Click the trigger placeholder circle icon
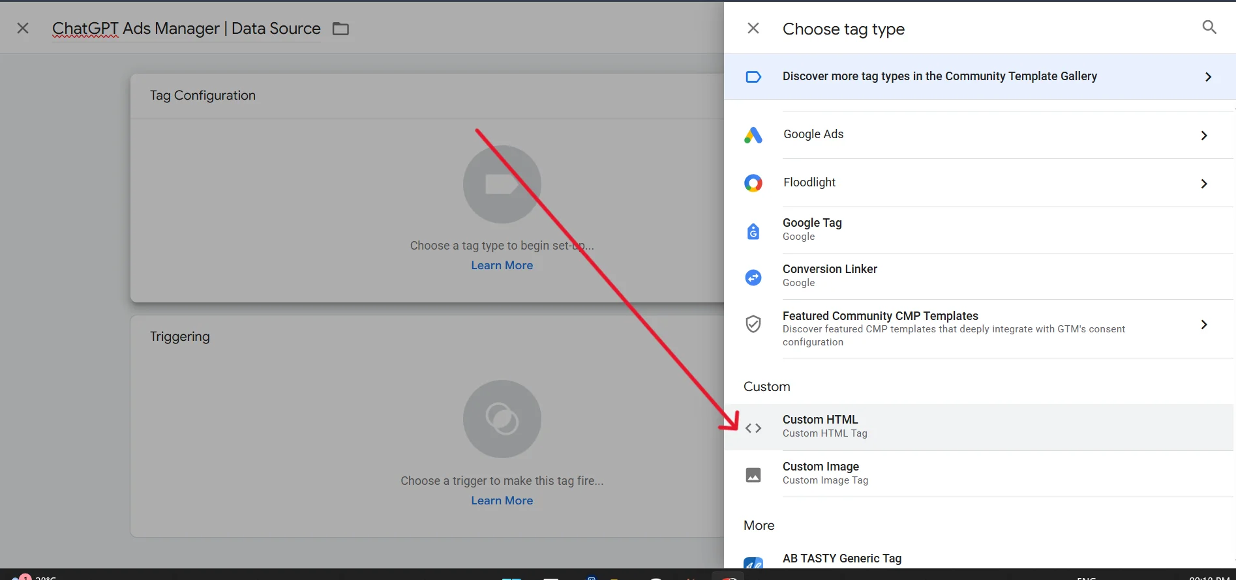Image resolution: width=1236 pixels, height=580 pixels. coord(502,419)
